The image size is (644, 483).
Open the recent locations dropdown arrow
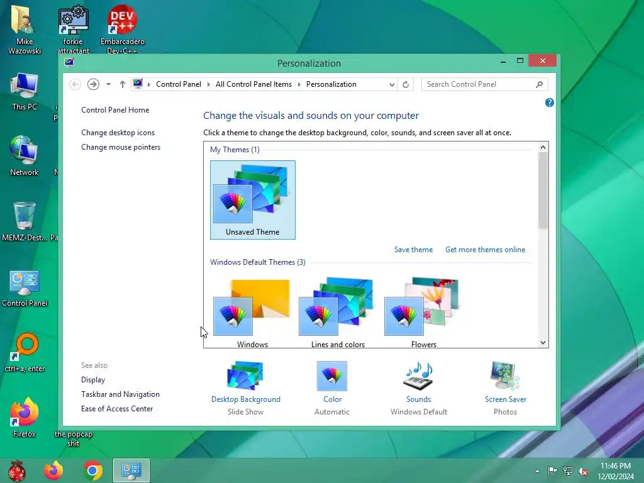coord(108,84)
